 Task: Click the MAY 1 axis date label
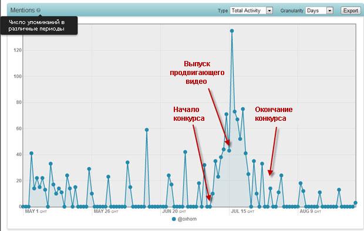pos(35,211)
